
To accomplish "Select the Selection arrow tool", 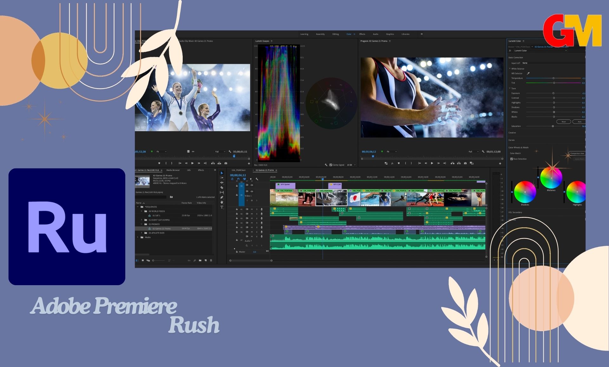I will click(222, 173).
